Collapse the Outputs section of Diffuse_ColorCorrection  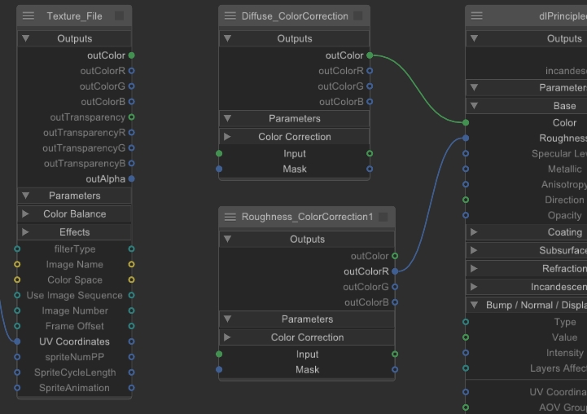pyautogui.click(x=227, y=38)
